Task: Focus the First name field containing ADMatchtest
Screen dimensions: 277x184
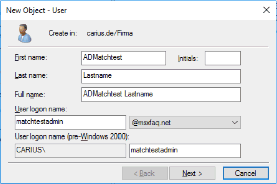Action: [x=124, y=58]
